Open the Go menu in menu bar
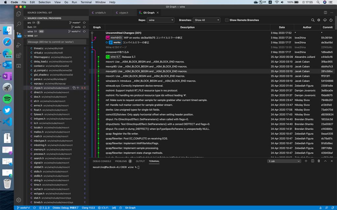This screenshot has width=337, height=210. tap(66, 2)
